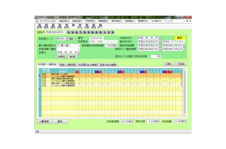Click the 取込 (import) toolbar icon

pos(80,26)
